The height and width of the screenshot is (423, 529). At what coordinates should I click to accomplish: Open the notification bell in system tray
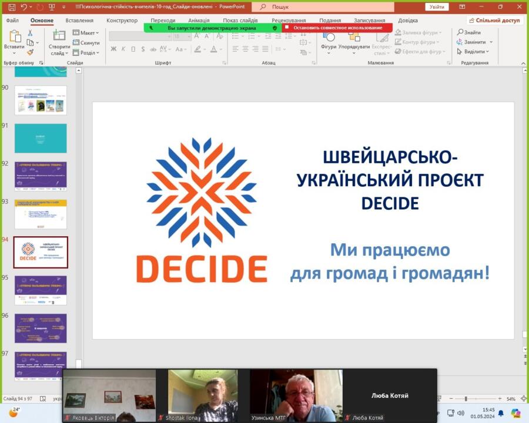pyautogui.click(x=501, y=413)
